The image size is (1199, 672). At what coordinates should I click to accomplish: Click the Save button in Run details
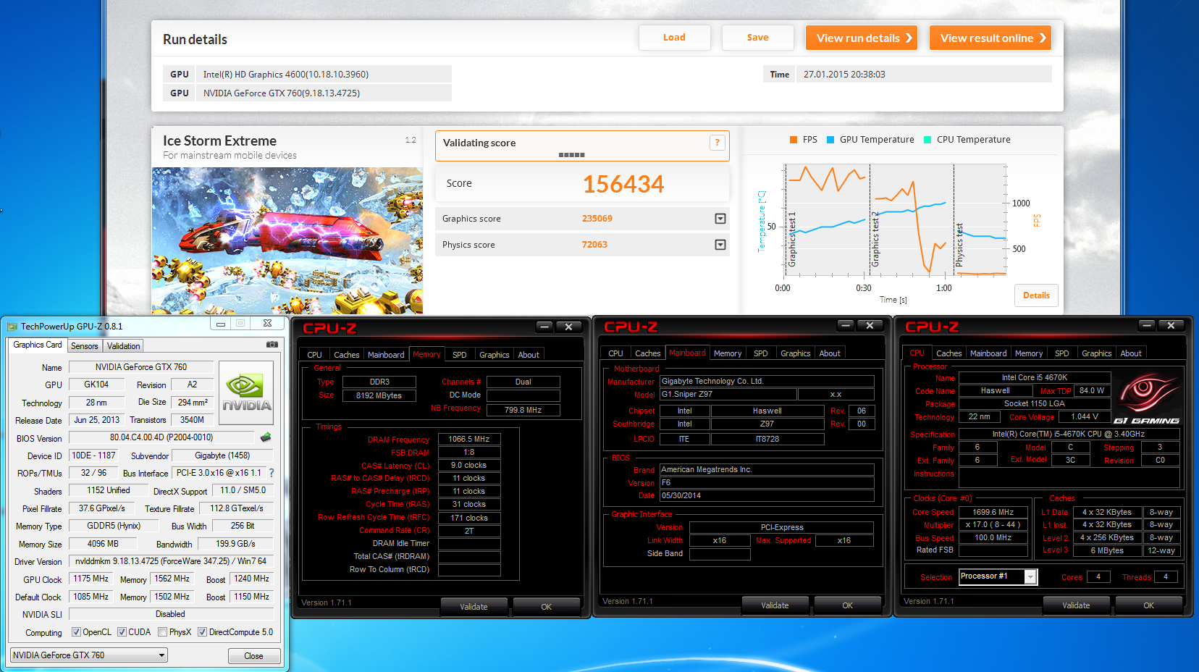(758, 38)
